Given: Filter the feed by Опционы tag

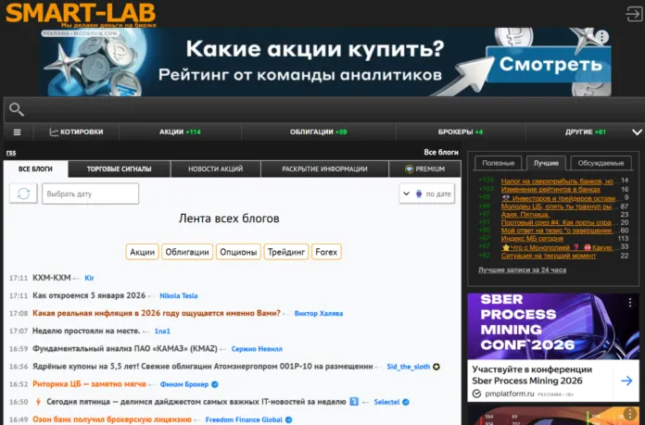Looking at the screenshot, I should tap(238, 252).
